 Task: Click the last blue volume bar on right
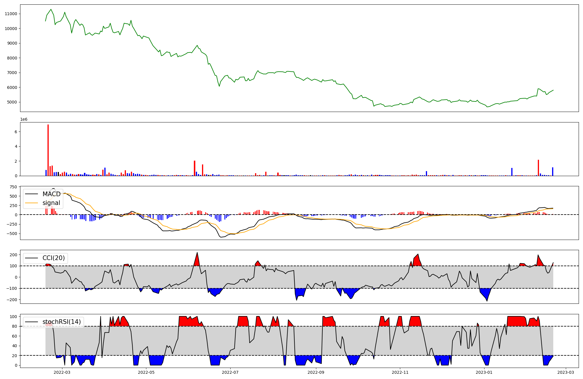[x=552, y=171]
